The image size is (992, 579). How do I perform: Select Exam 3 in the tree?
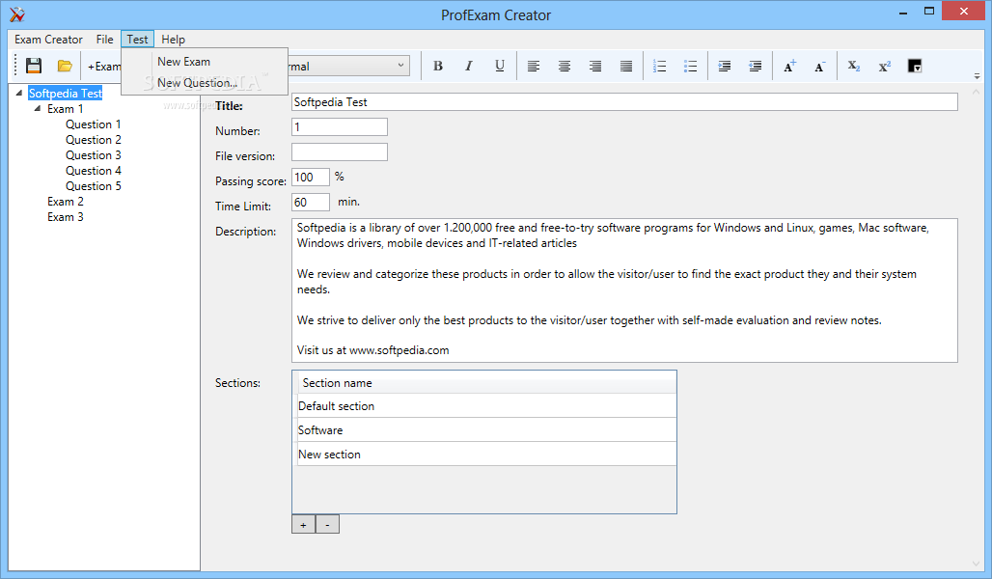[x=66, y=217]
